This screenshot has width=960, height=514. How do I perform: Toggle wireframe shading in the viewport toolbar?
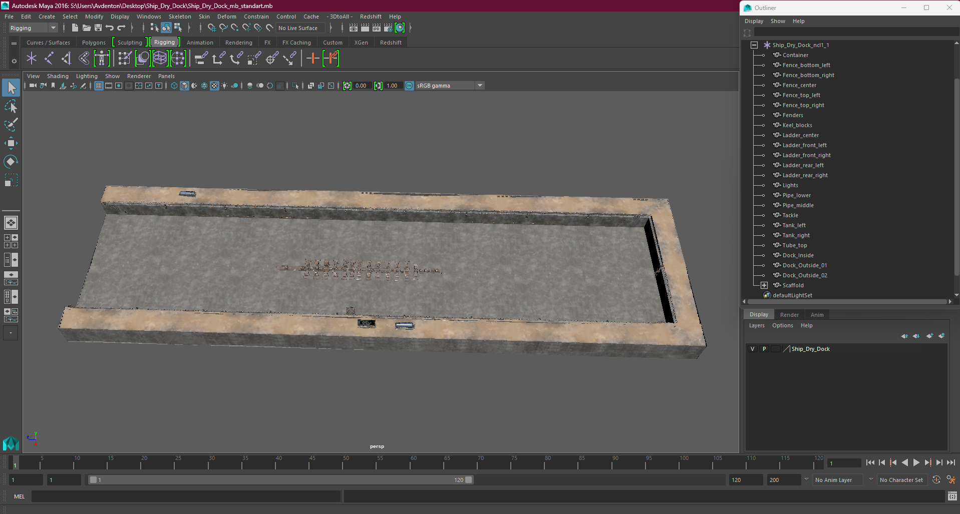coord(174,86)
